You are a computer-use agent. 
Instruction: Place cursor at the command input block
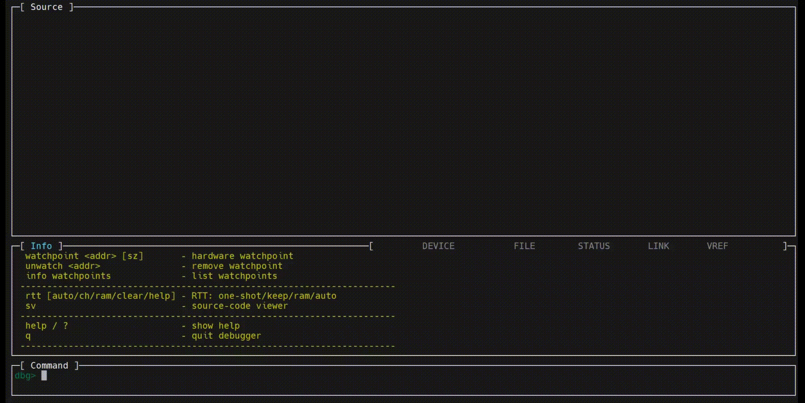point(44,376)
